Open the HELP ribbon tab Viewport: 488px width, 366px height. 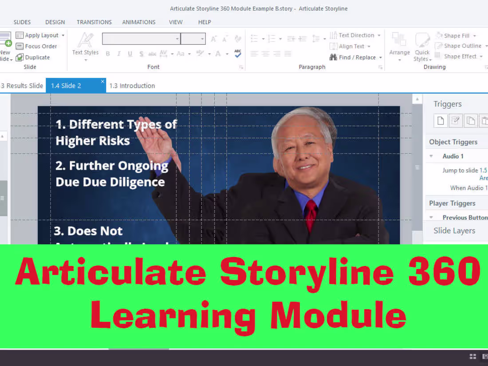point(205,22)
